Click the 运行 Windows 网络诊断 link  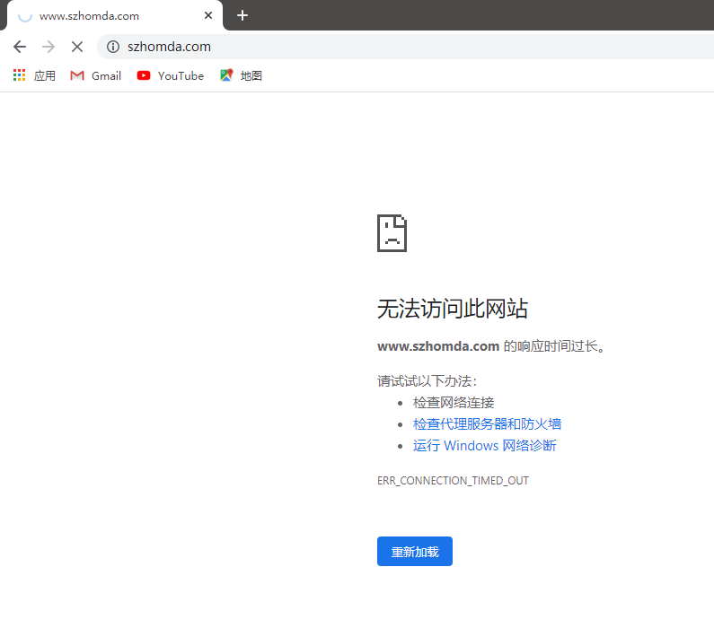484,446
